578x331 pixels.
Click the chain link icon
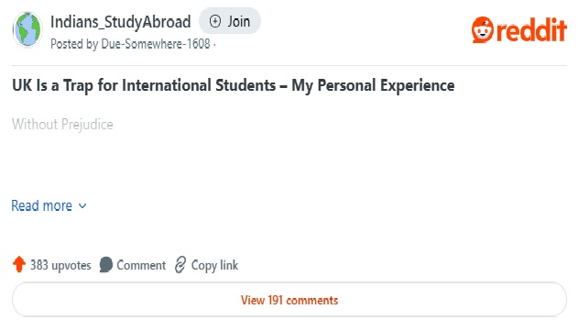[180, 265]
